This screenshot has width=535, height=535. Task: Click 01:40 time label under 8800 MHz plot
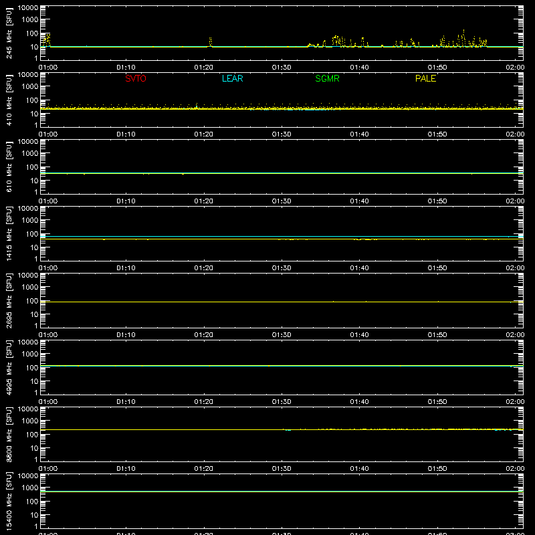pyautogui.click(x=359, y=469)
